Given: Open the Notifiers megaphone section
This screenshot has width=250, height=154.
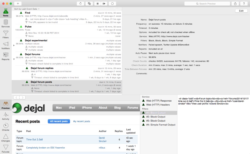Looking at the screenshot, I should (6, 45).
